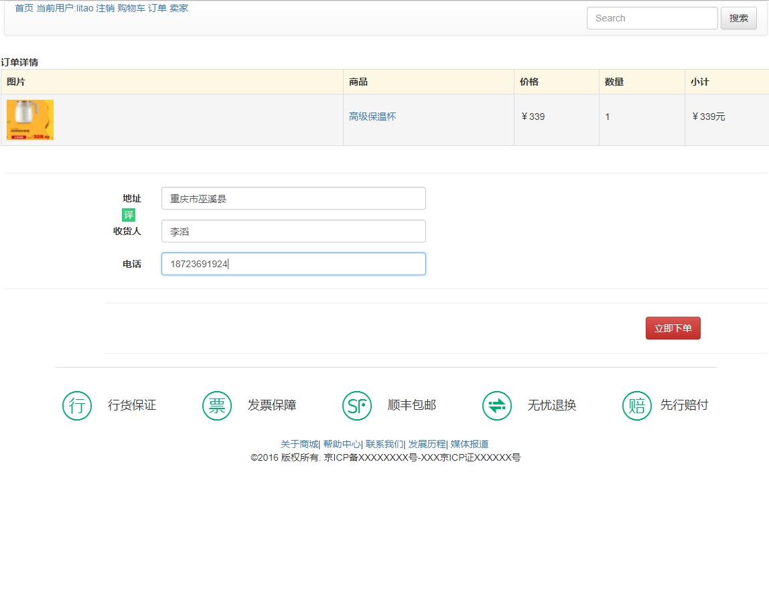Click the green 行 genuine goods guarantee icon
Image resolution: width=769 pixels, height=596 pixels.
pos(77,406)
